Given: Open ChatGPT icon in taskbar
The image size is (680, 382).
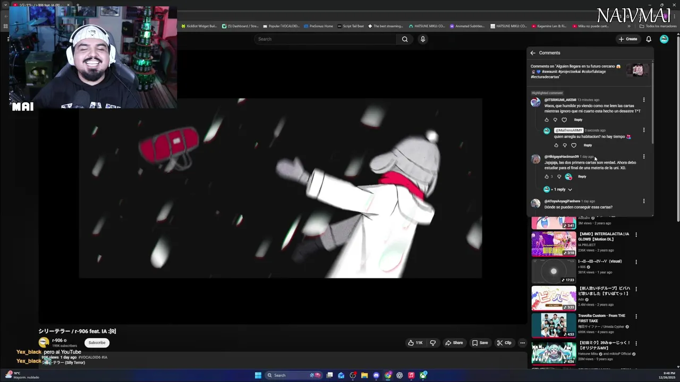Looking at the screenshot, I should (399, 375).
